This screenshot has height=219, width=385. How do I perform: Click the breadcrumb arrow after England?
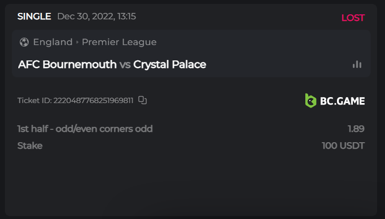pyautogui.click(x=77, y=42)
